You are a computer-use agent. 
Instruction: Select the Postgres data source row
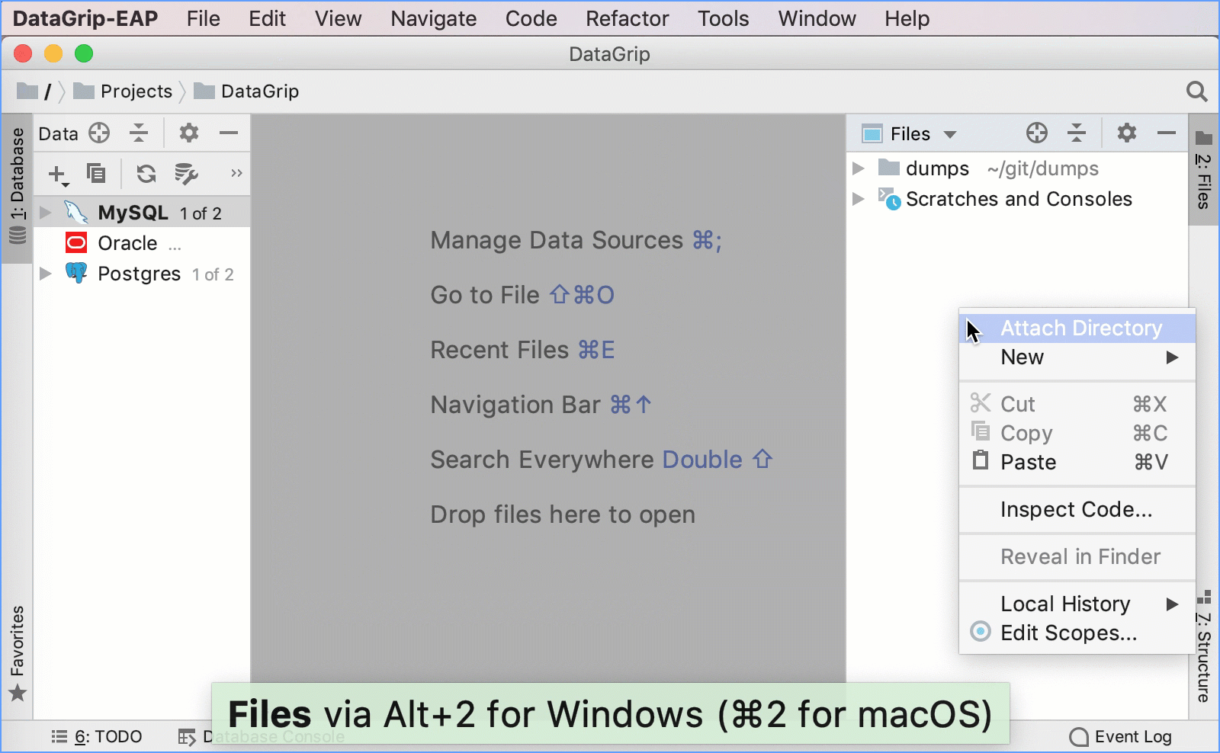coord(142,274)
